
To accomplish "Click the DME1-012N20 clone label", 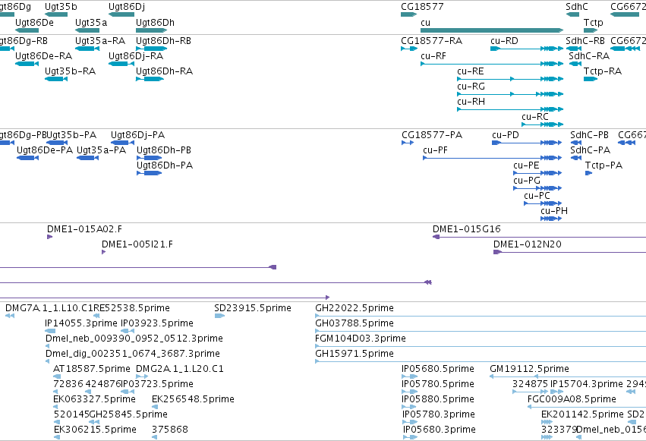I will pos(528,244).
